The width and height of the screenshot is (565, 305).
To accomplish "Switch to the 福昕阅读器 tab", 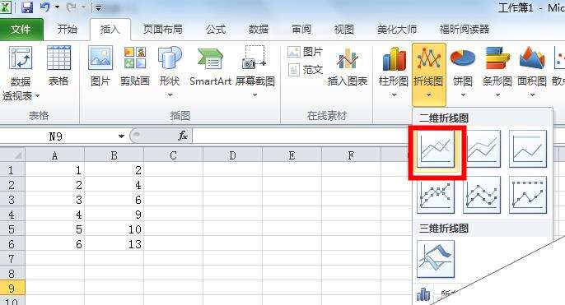I will click(x=465, y=29).
